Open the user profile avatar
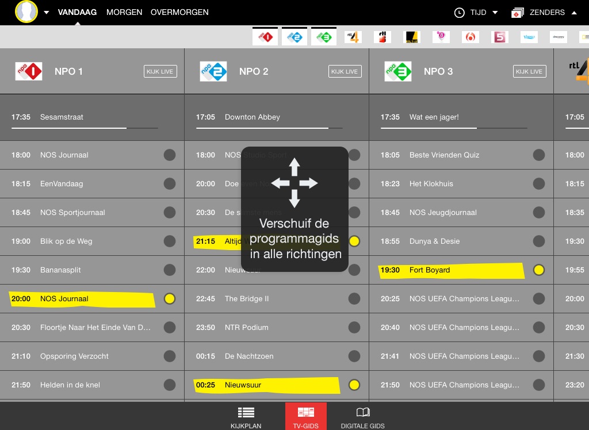The height and width of the screenshot is (430, 589). [26, 11]
